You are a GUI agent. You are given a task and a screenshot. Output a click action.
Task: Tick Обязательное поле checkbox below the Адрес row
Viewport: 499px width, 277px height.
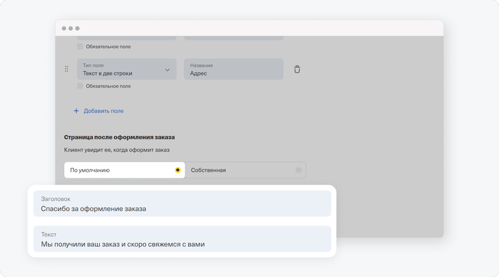(80, 86)
